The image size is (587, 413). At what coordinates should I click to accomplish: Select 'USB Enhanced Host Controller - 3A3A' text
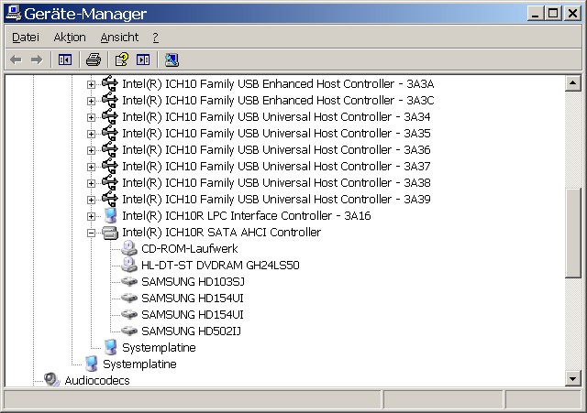(x=278, y=83)
